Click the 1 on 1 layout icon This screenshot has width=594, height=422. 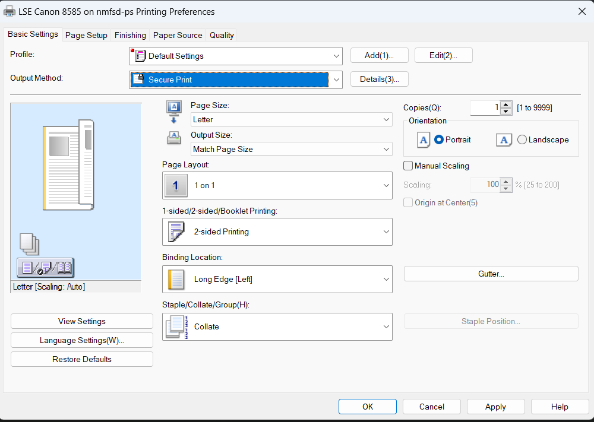point(176,185)
